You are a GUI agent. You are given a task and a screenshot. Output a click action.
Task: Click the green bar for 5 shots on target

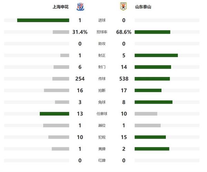tap(156, 55)
